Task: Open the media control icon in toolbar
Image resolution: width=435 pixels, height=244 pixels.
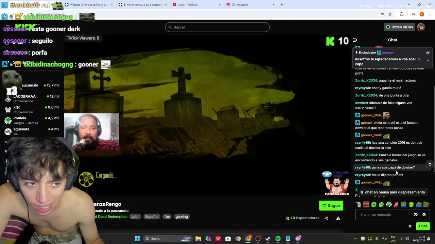Action: tap(414, 14)
